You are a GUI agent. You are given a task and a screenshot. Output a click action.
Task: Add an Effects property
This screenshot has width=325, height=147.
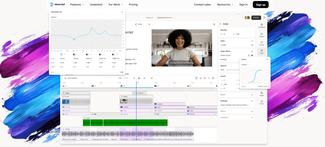[252, 111]
